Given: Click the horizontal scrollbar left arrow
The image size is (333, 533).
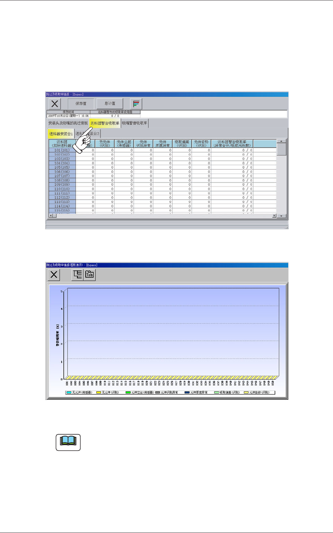Looking at the screenshot, I should pyautogui.click(x=51, y=216).
